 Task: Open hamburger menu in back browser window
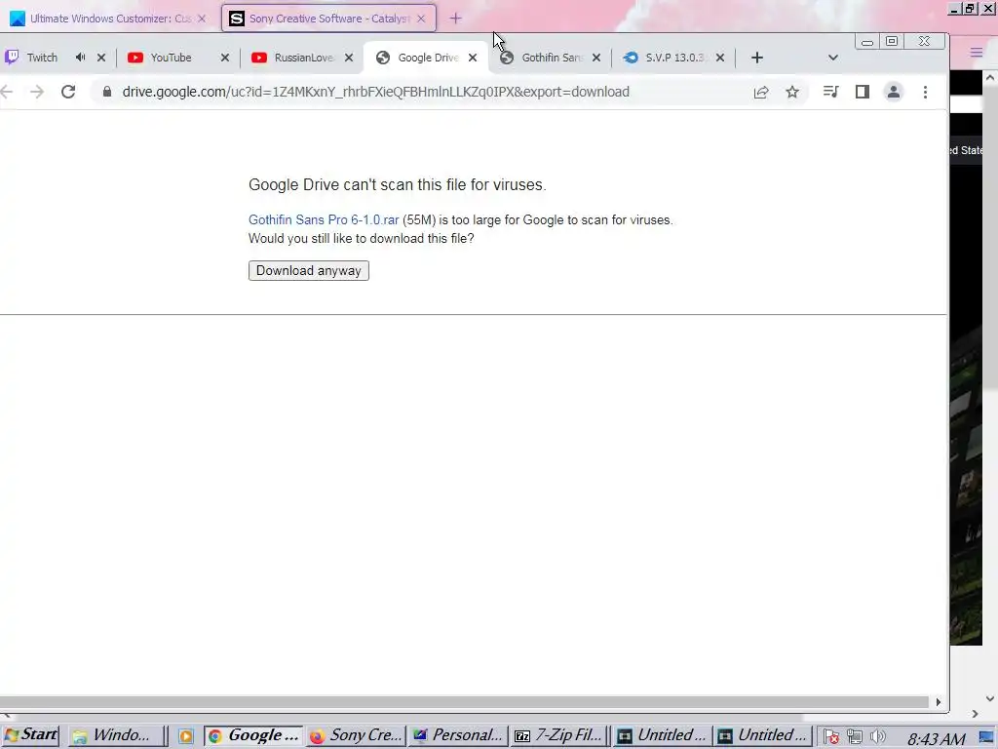tap(977, 53)
